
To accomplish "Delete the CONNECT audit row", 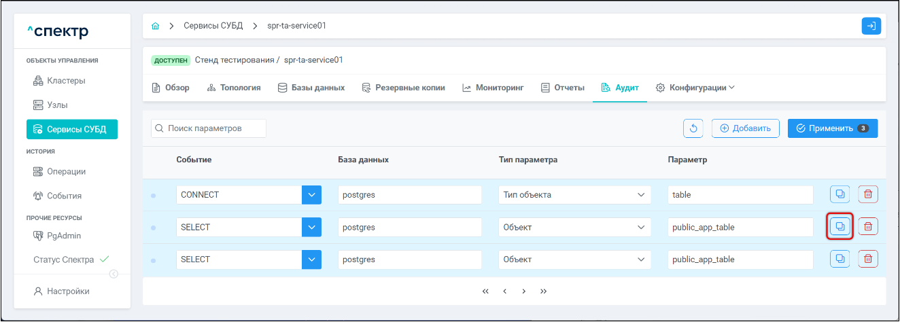I will tap(868, 194).
